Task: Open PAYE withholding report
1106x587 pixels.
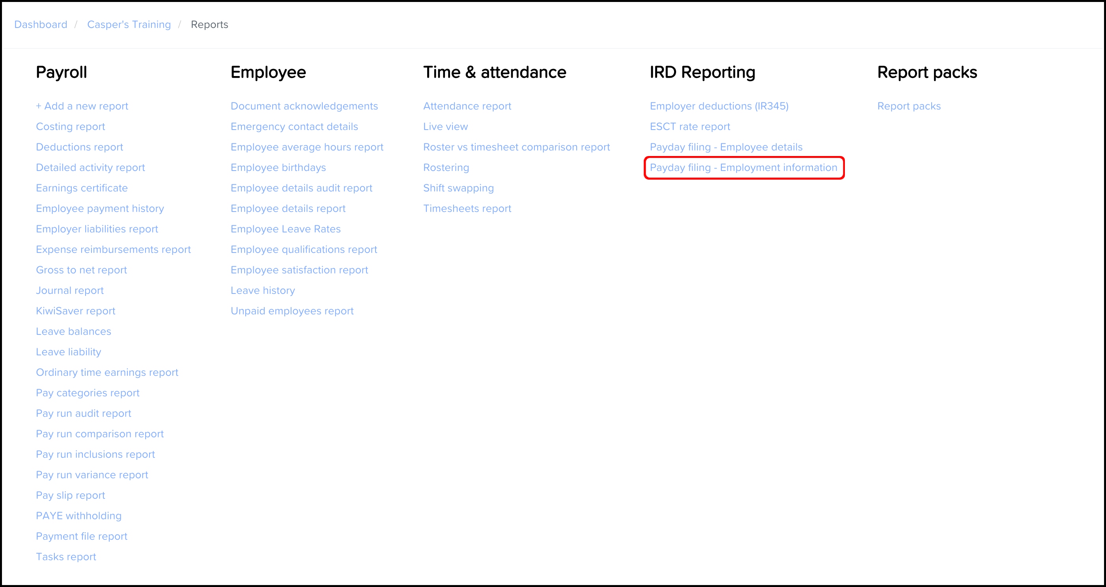Action: pos(78,516)
